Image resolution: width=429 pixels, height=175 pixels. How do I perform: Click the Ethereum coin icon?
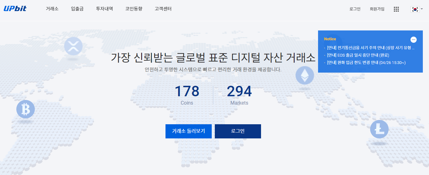coord(305,75)
